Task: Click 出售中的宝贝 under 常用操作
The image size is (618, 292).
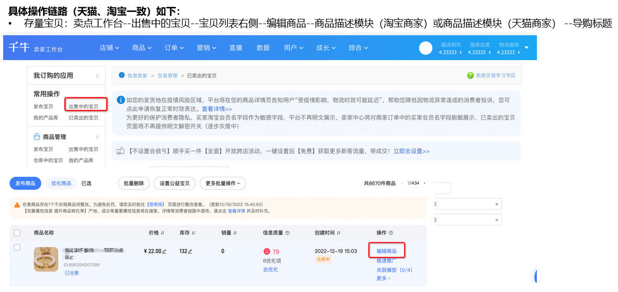Action: pyautogui.click(x=84, y=106)
